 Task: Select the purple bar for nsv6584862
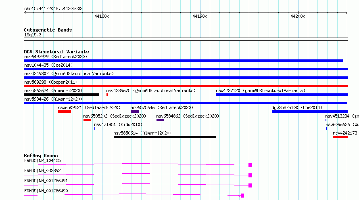point(160,120)
